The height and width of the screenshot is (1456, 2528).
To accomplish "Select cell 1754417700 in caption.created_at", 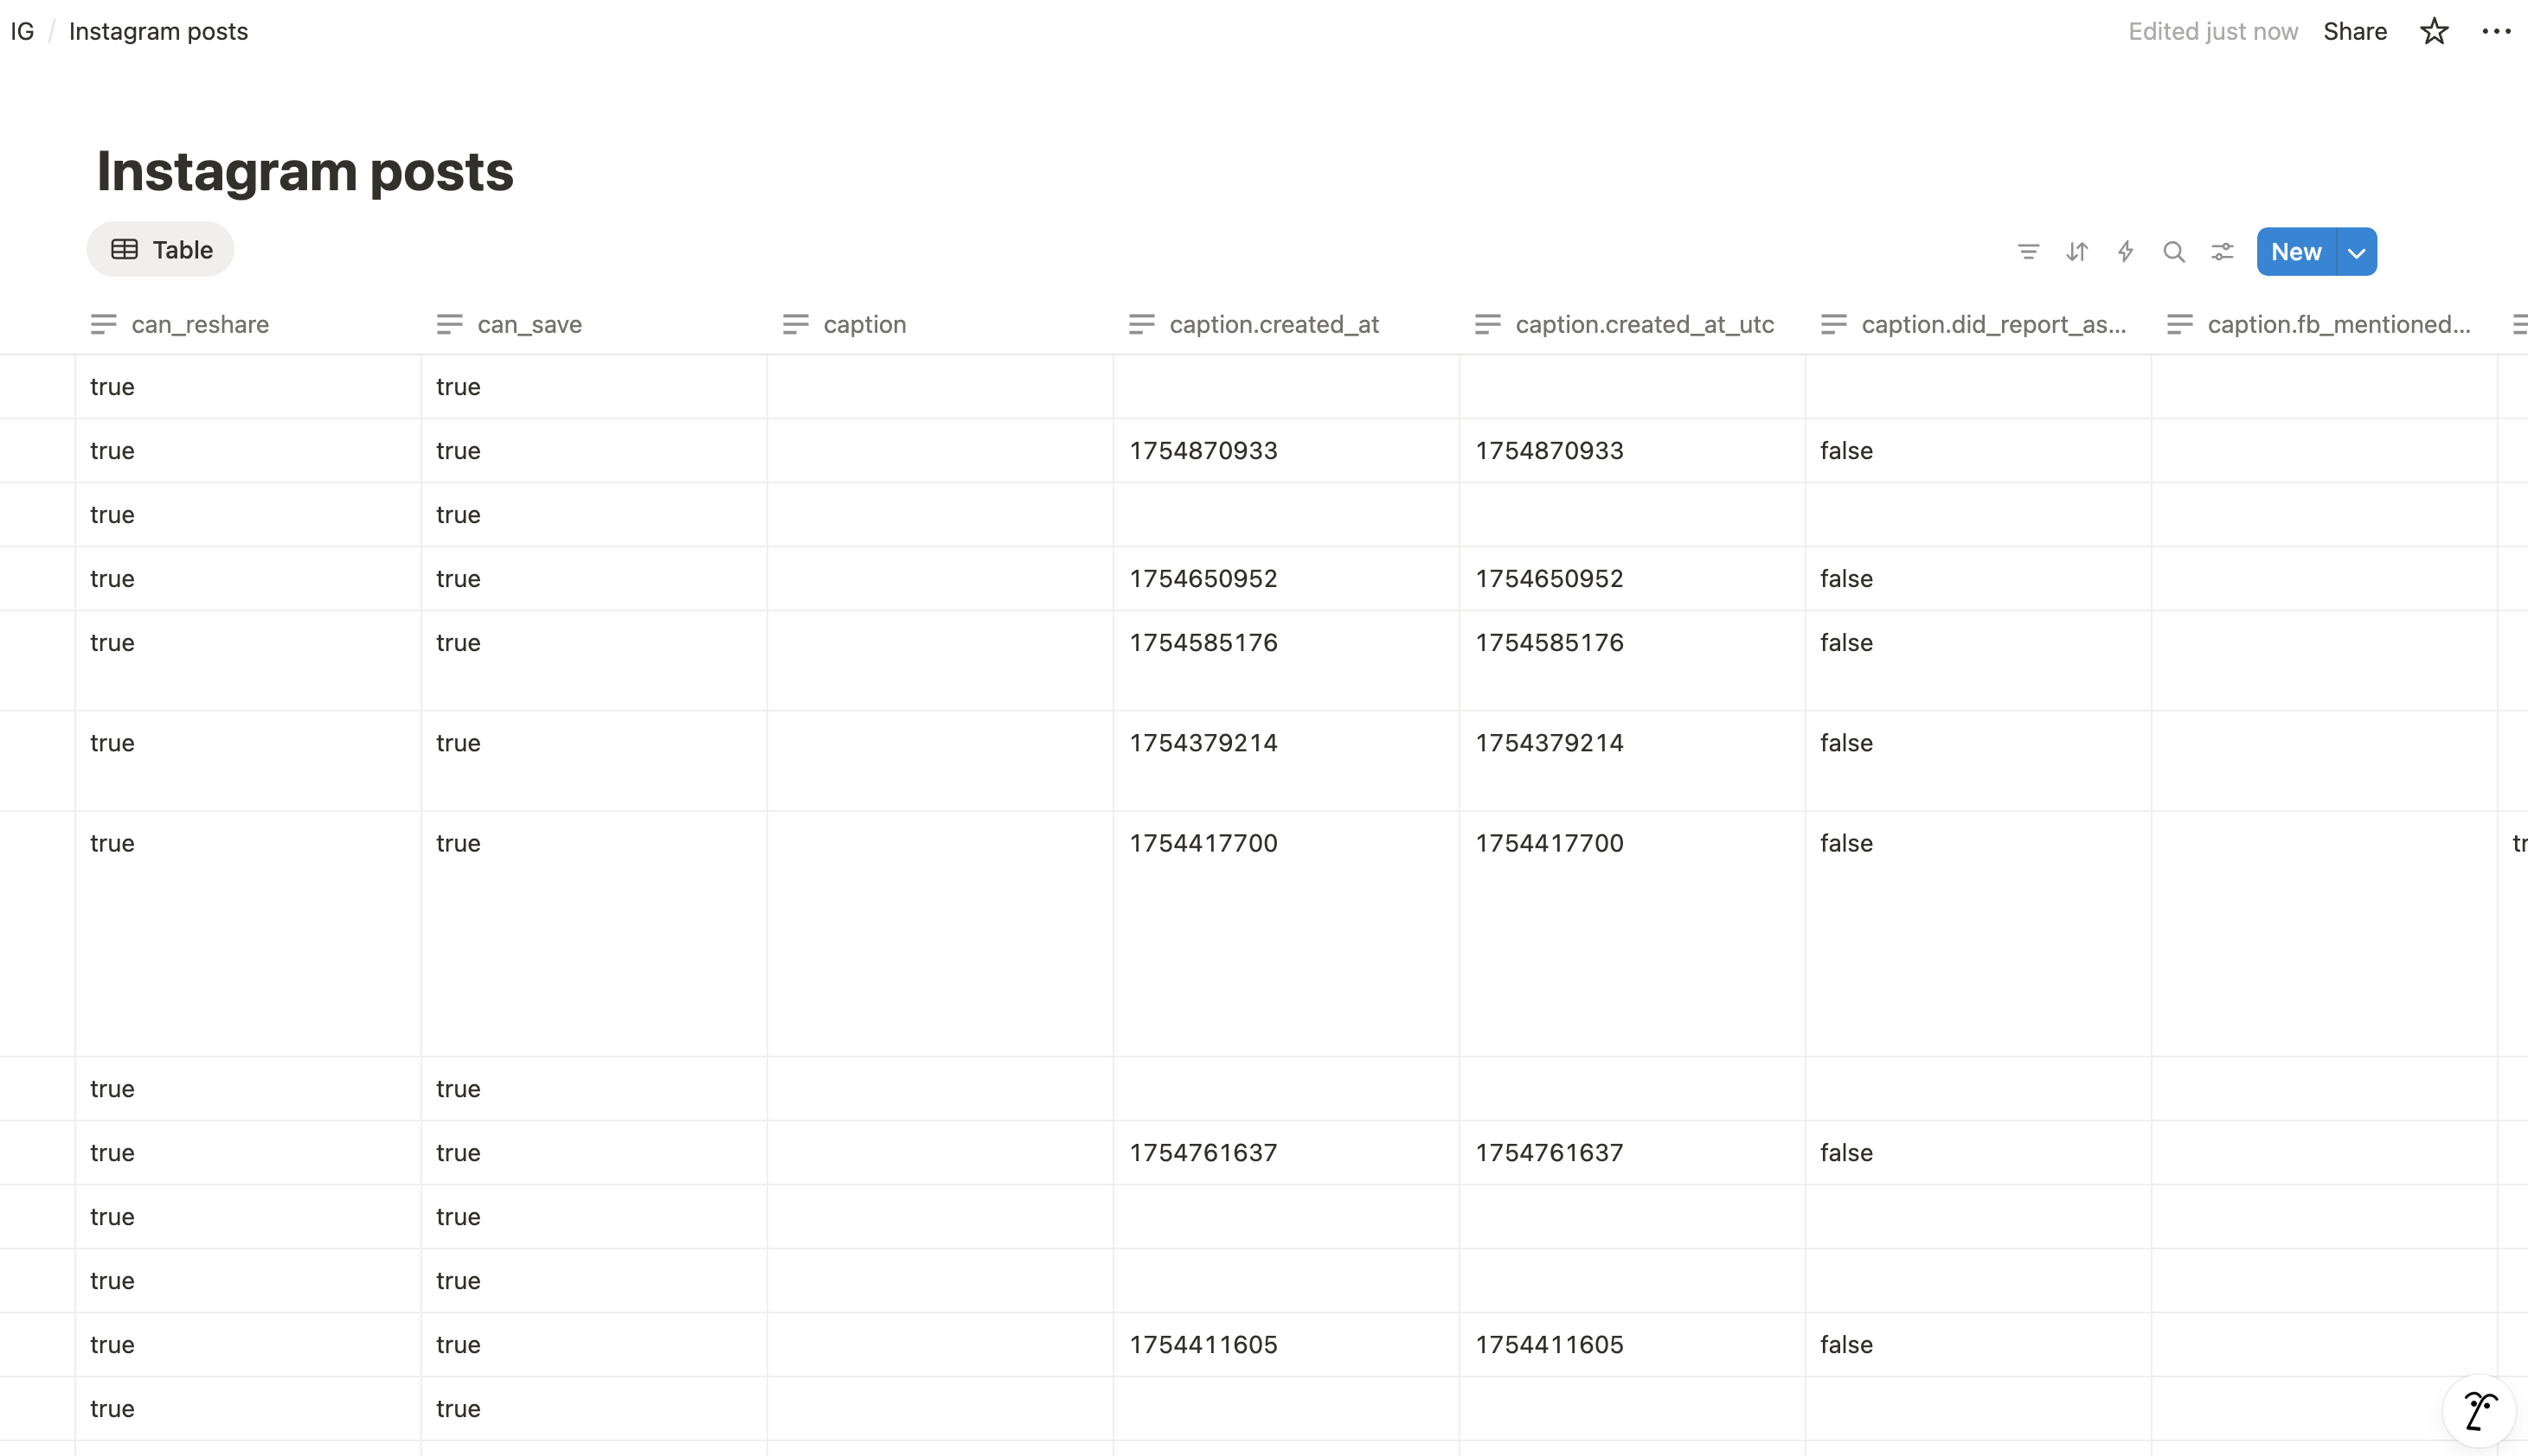I will point(1286,934).
